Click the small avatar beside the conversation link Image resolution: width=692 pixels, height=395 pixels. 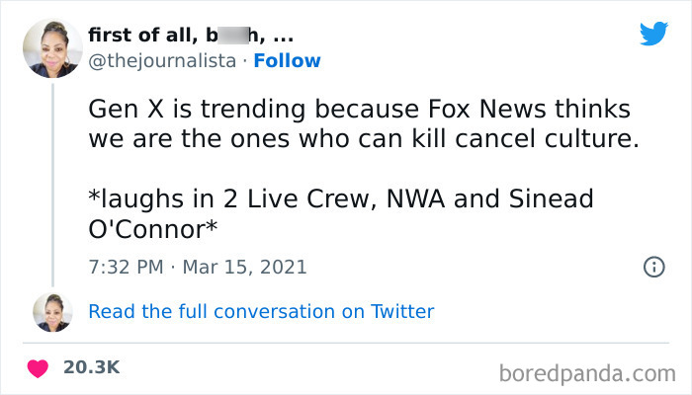pyautogui.click(x=52, y=311)
